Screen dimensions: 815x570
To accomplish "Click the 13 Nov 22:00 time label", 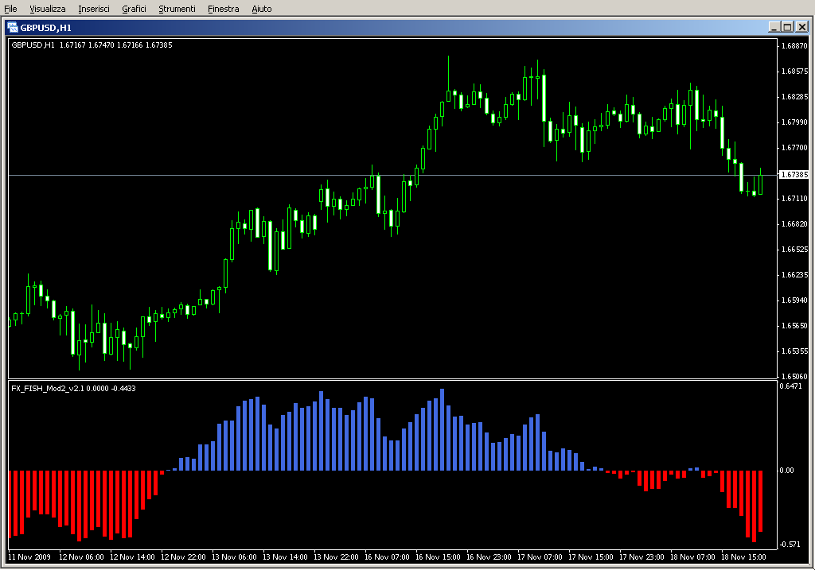I will 336,557.
